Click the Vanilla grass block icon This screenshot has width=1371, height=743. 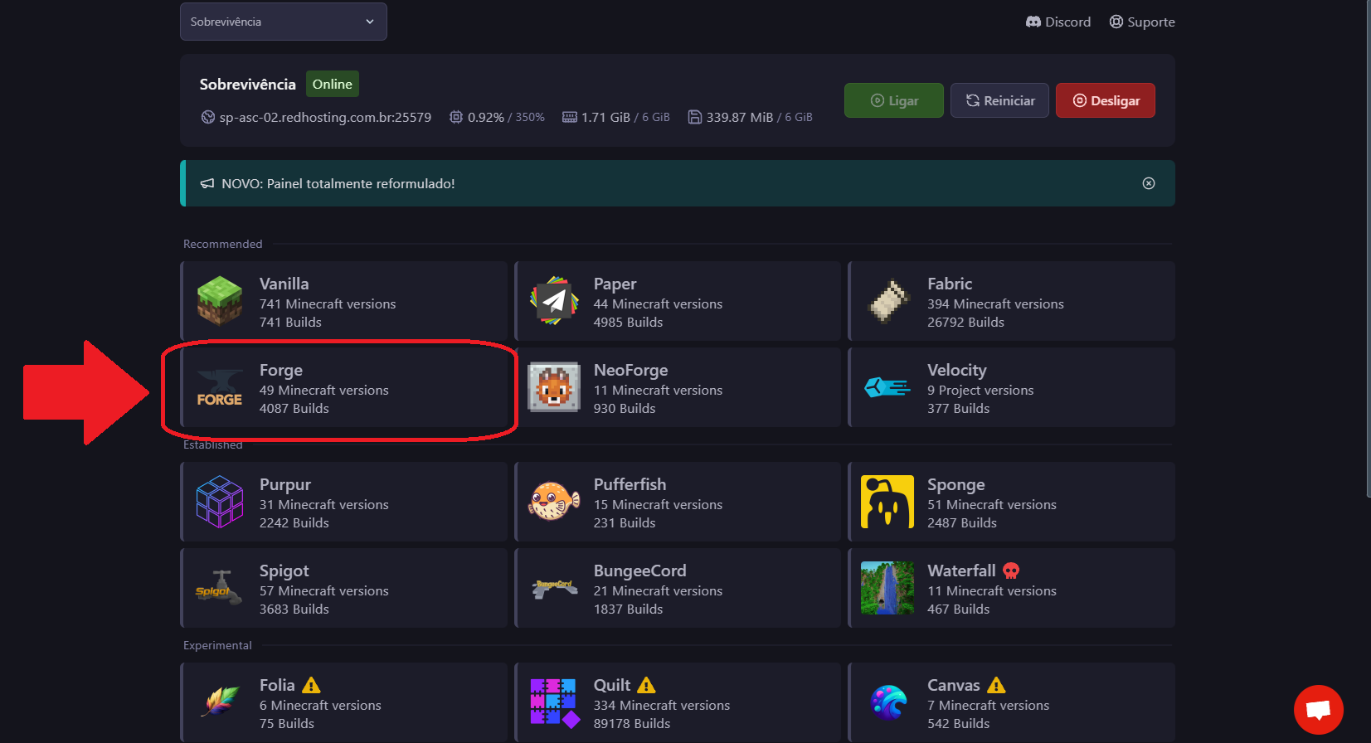click(220, 301)
